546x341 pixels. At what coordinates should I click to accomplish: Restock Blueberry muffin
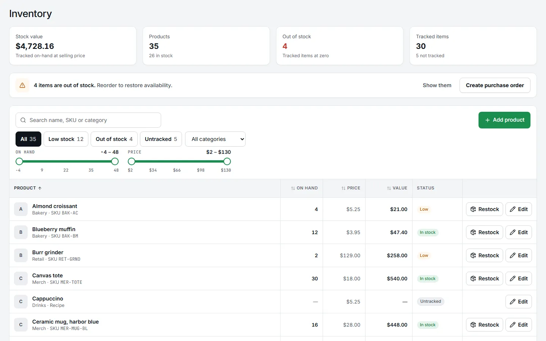coord(485,232)
